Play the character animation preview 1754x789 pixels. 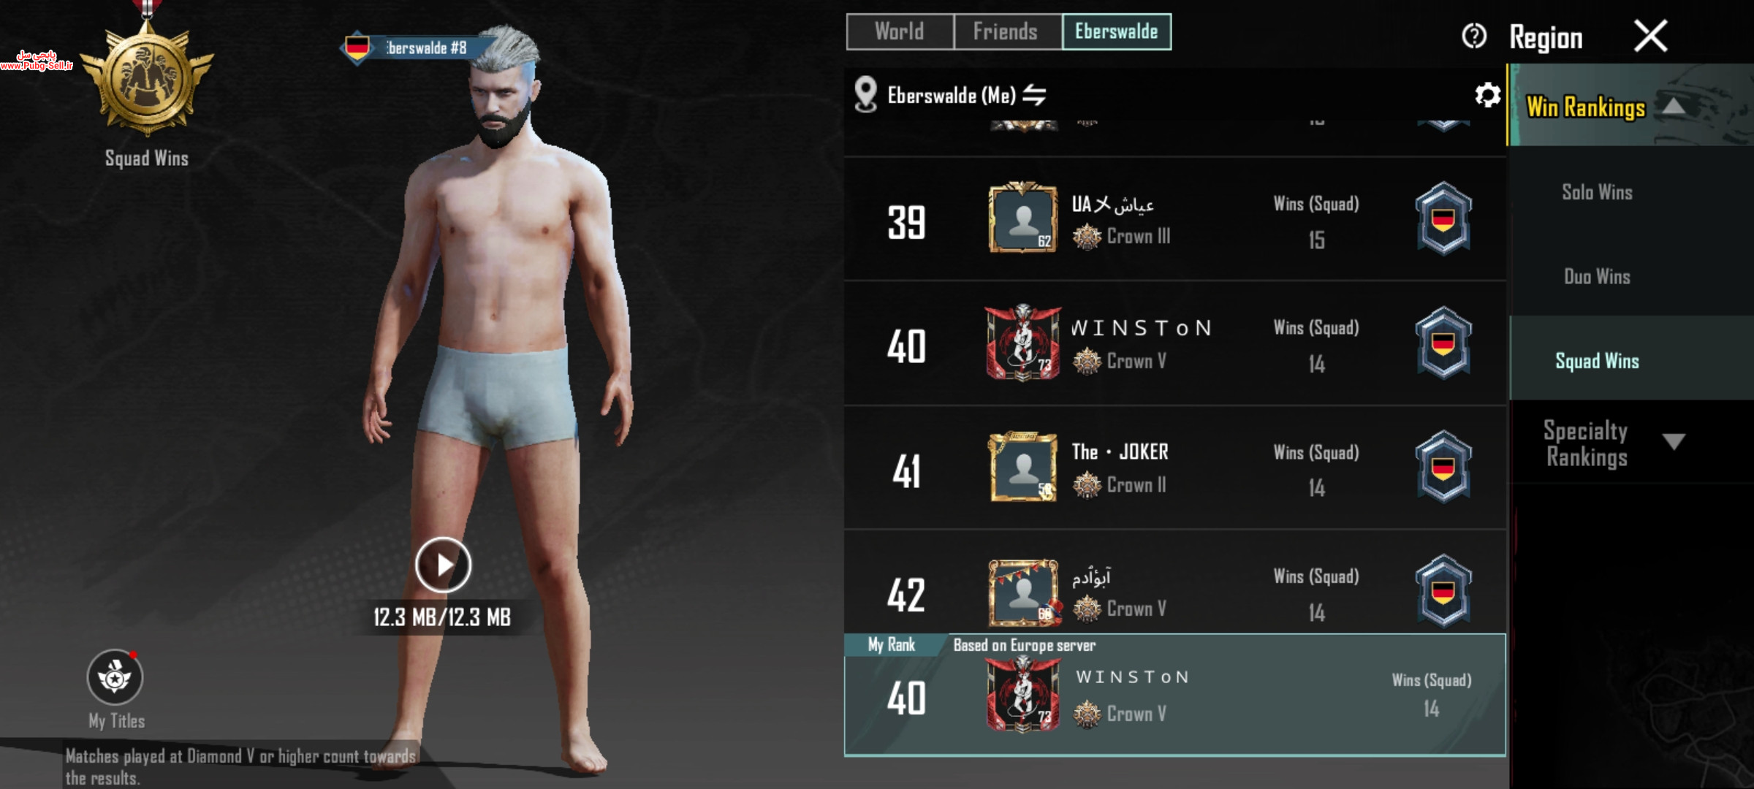pos(443,565)
